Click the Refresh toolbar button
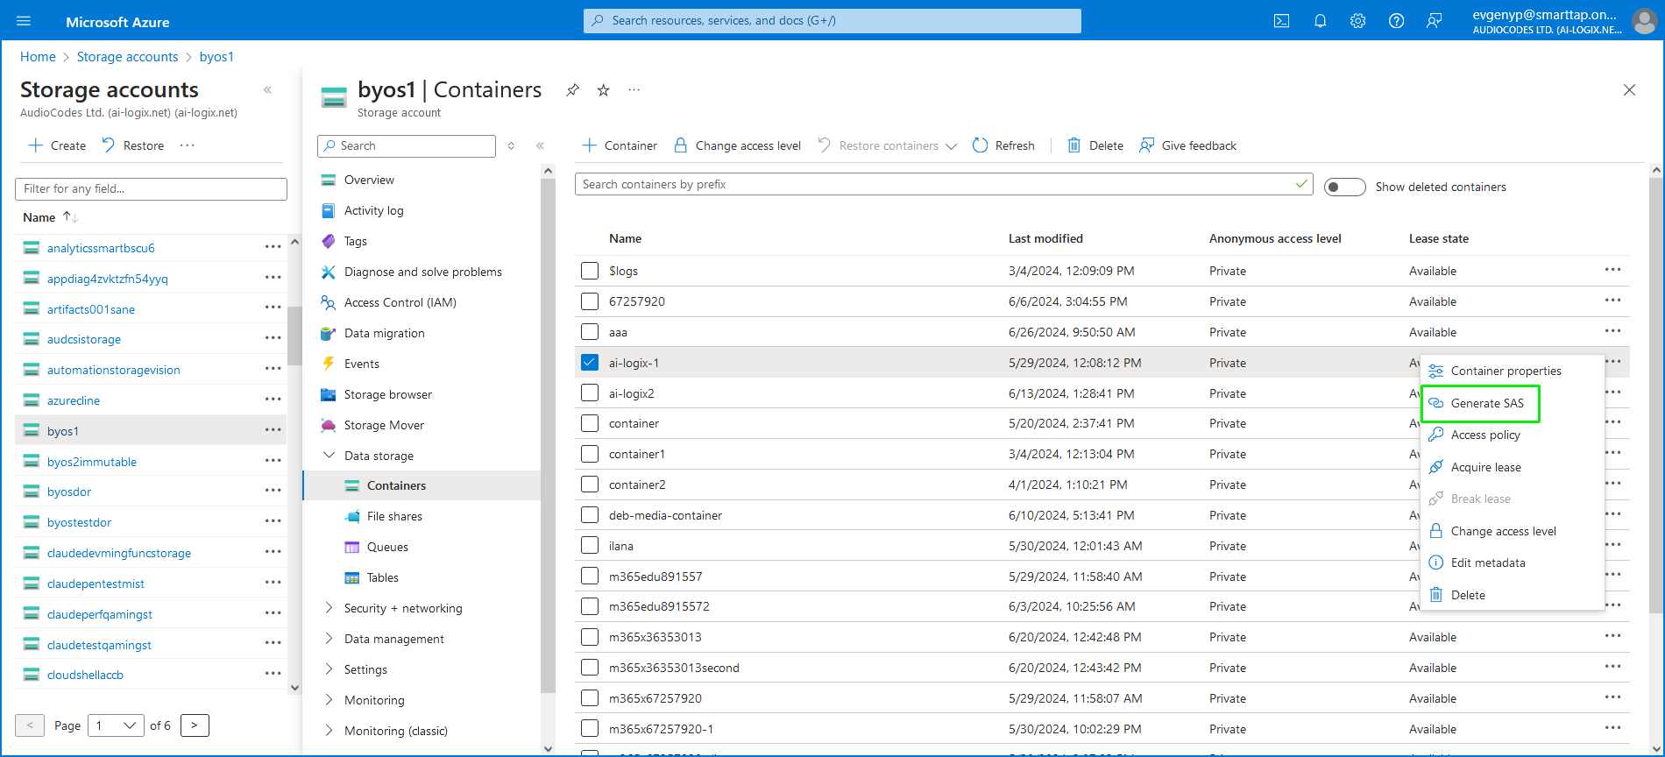Screen dimensions: 1665x757 [1003, 145]
